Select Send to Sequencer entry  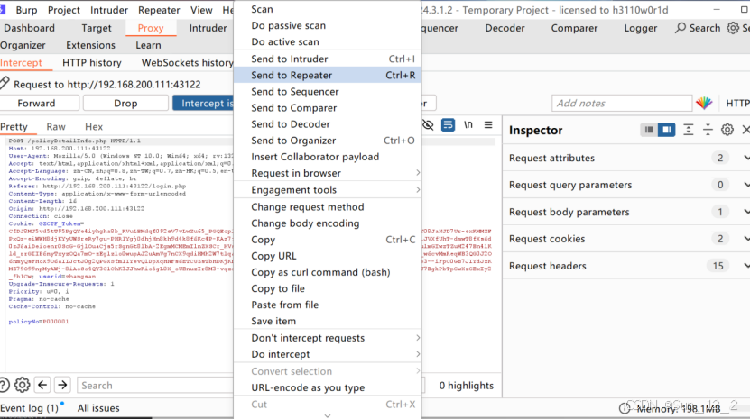tap(328, 91)
